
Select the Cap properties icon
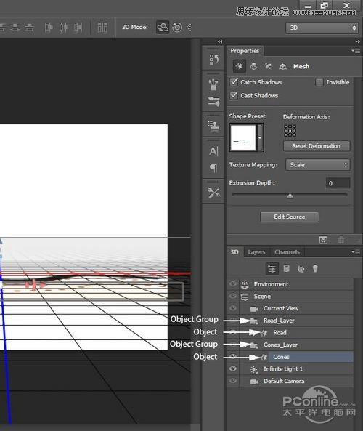tap(268, 66)
